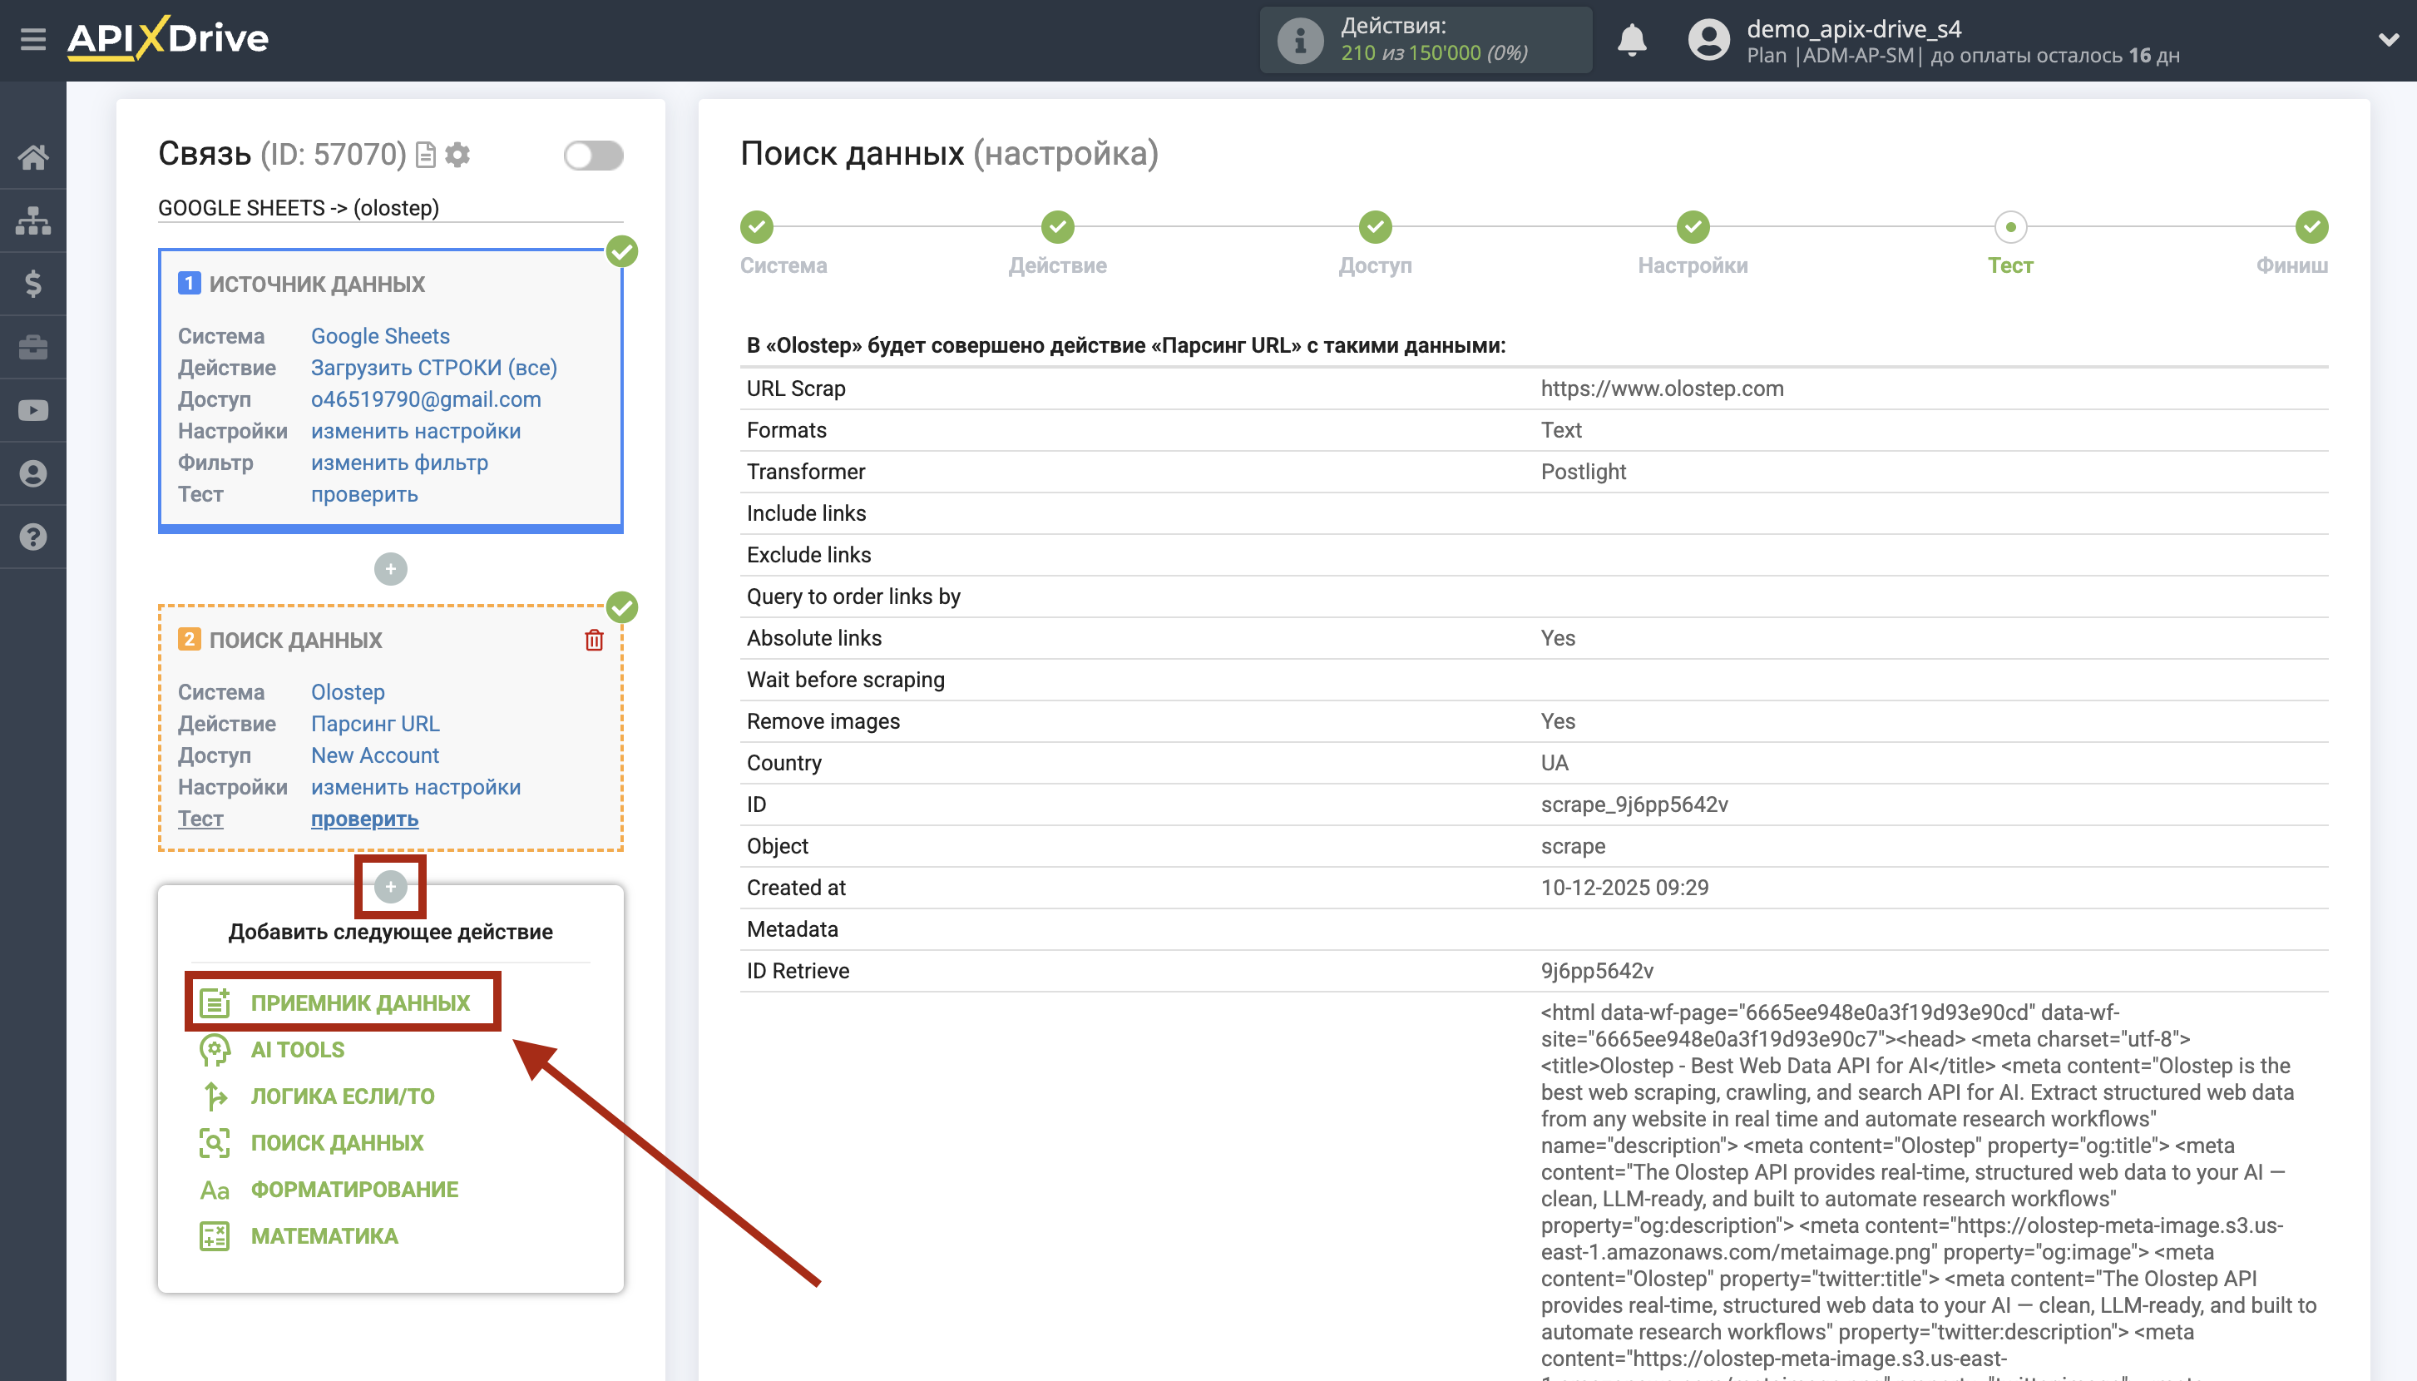The image size is (2417, 1381).
Task: Open the New Account link
Action: point(374,755)
